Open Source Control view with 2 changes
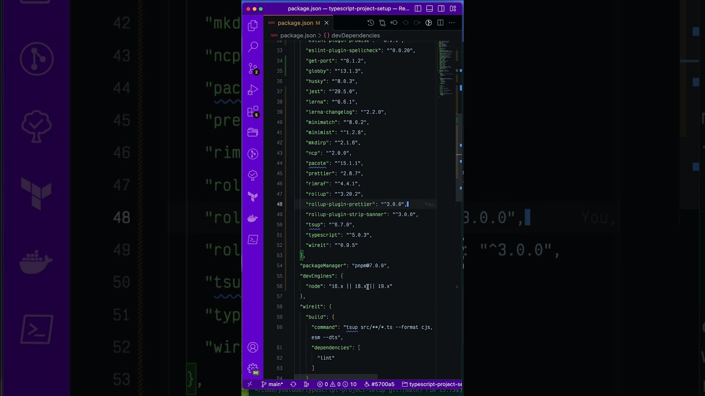705x396 pixels. pos(253,69)
